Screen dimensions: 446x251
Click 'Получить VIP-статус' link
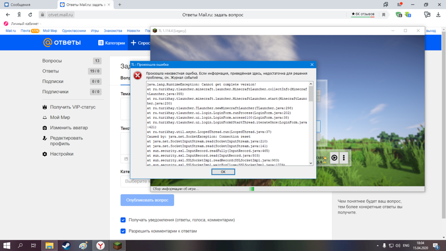tap(72, 107)
